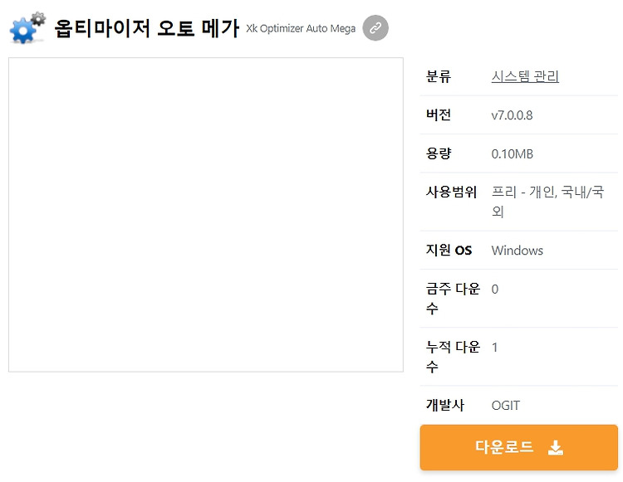Viewport: 623px width, 482px height.
Task: Click the 개발사 label
Action: coord(445,405)
